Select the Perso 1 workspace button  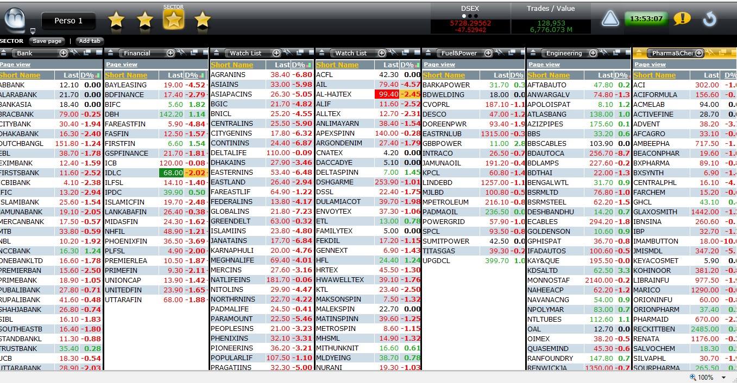tap(68, 21)
